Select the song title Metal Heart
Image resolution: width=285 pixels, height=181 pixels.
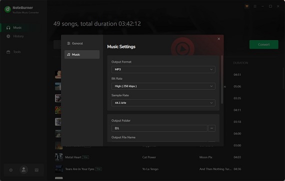(73, 157)
